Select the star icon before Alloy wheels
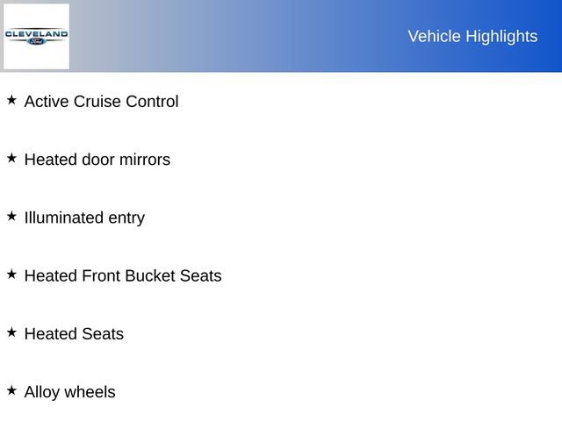The image size is (562, 421). pos(11,389)
